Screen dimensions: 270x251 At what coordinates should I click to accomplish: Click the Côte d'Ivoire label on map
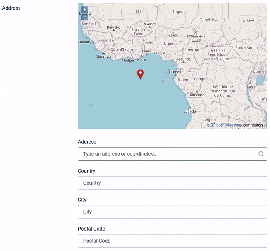pos(122,49)
